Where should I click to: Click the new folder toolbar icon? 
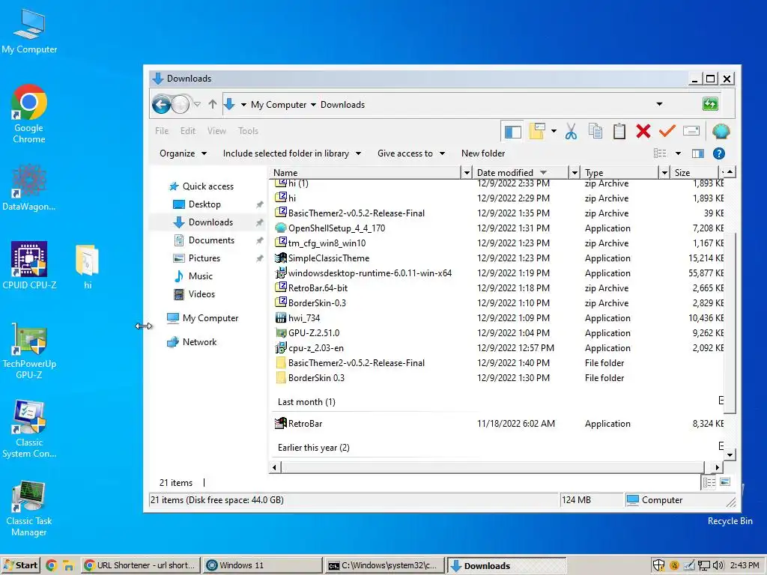[x=536, y=131]
